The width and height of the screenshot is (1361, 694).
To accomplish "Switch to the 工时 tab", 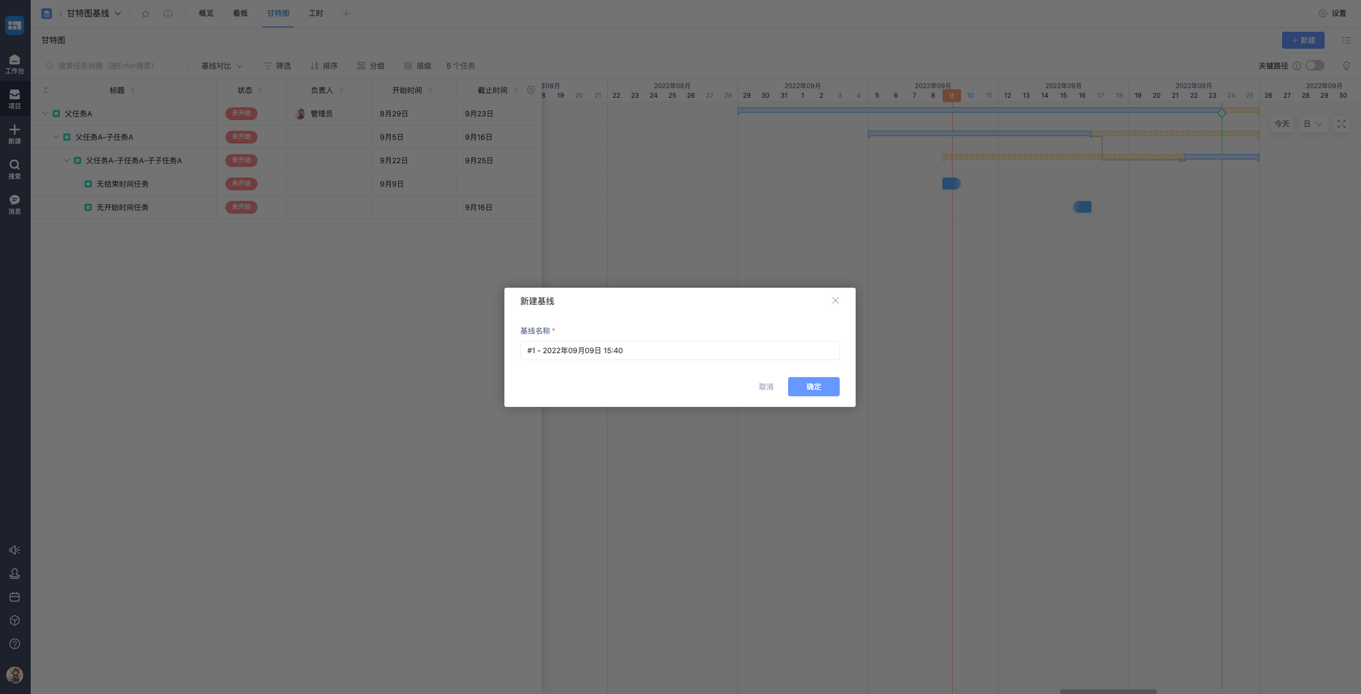I will tap(316, 14).
